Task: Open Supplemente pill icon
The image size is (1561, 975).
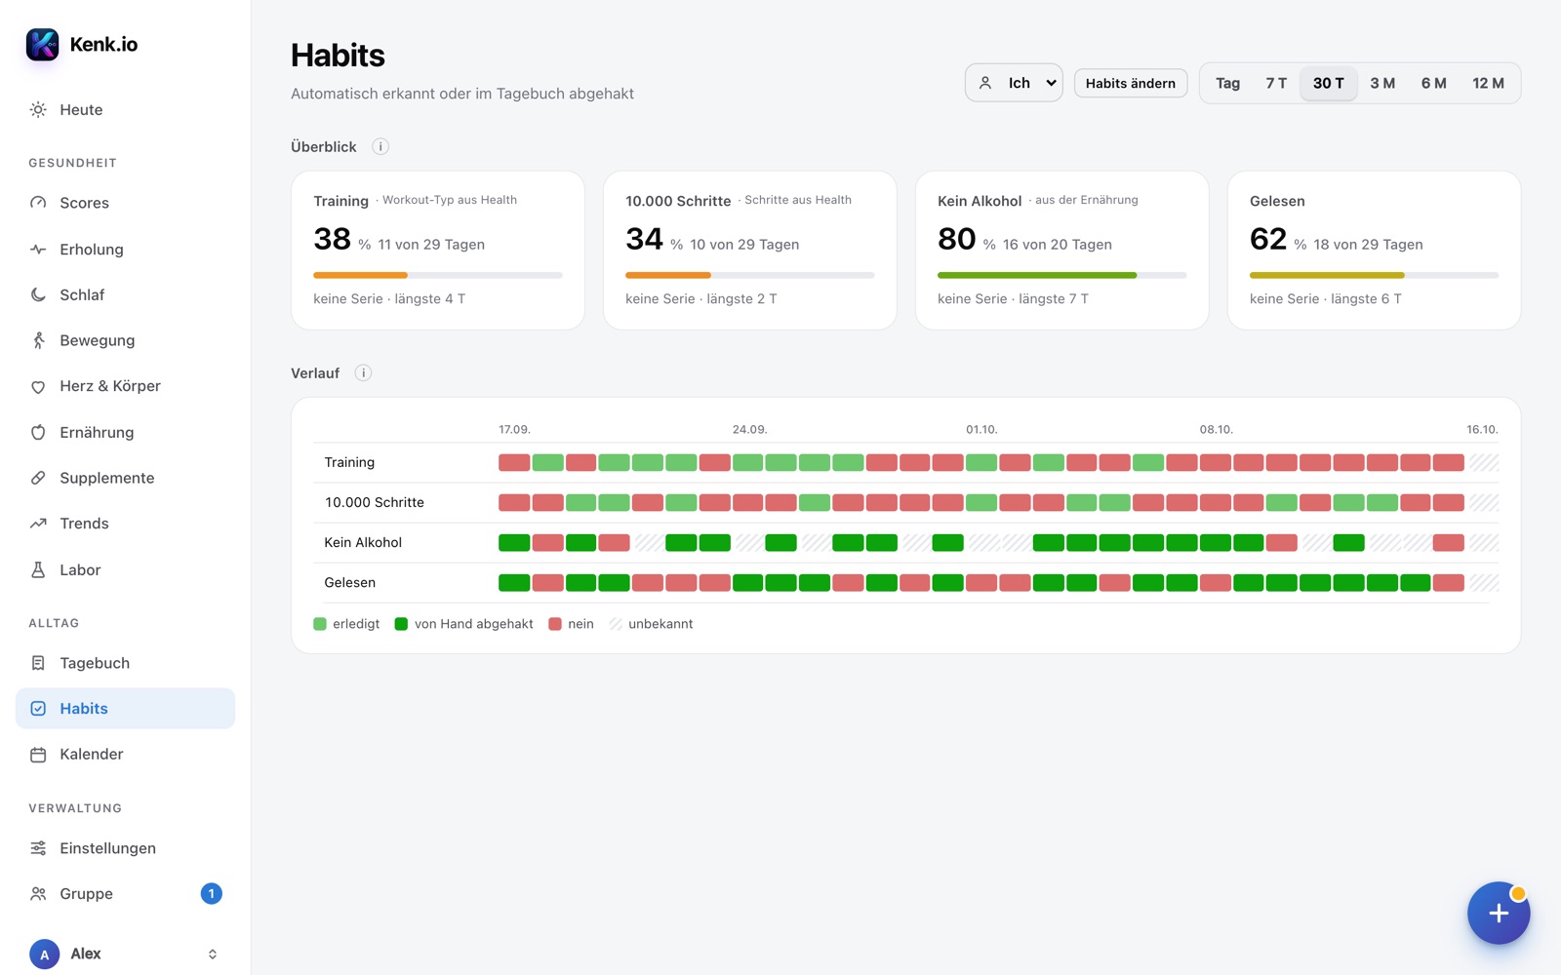Action: click(x=38, y=478)
